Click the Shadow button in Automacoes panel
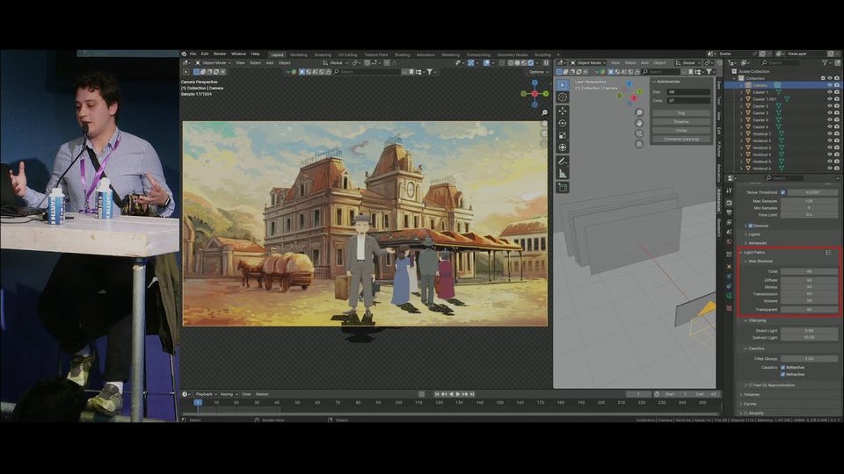 coord(681,122)
